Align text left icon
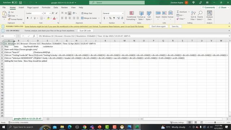 point(62,18)
